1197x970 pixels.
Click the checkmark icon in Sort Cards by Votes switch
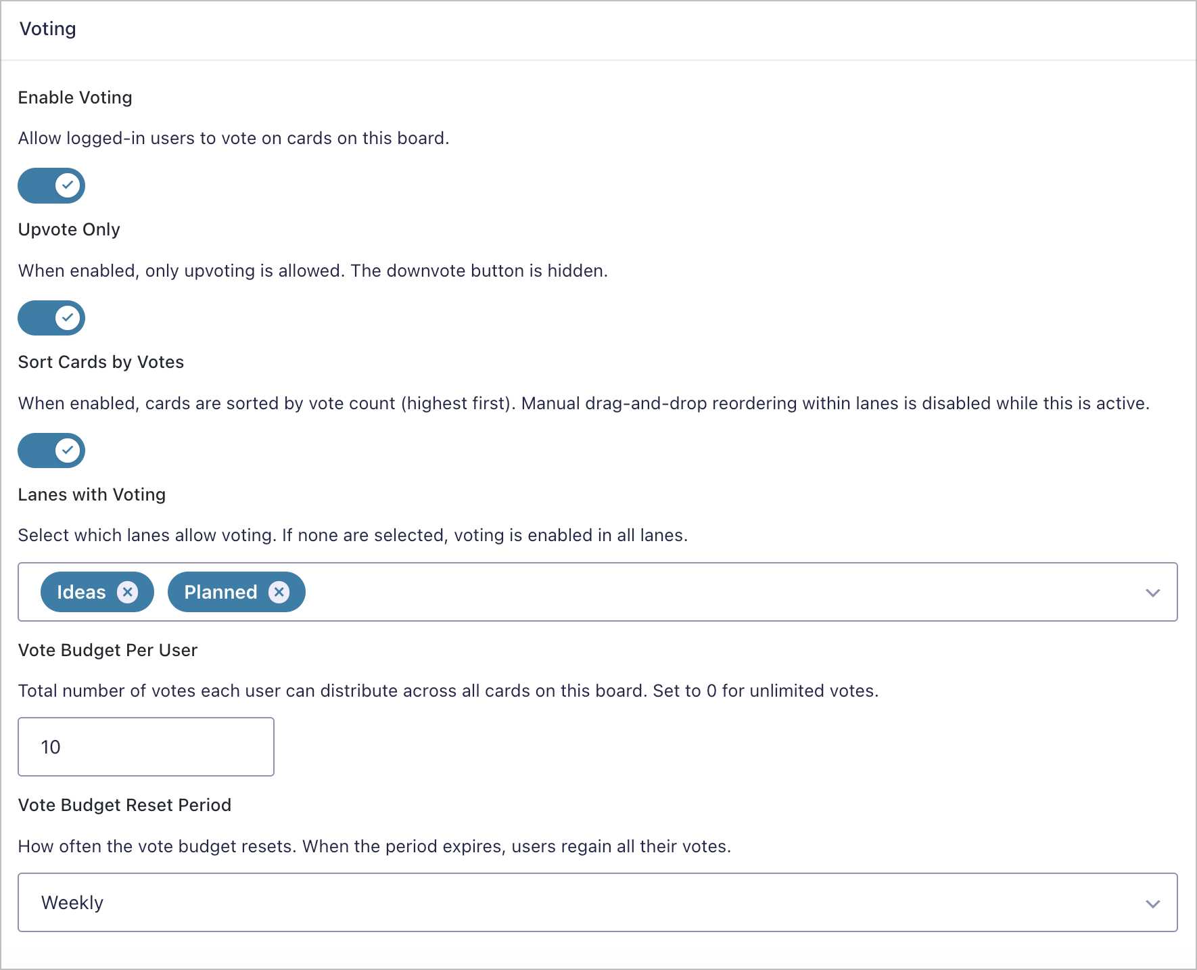[x=67, y=451]
